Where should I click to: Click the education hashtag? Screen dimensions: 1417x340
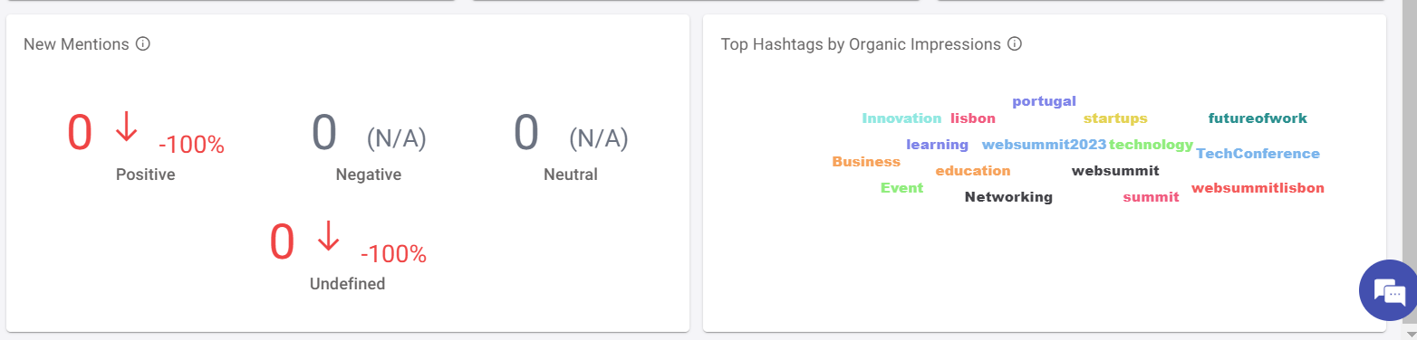tap(973, 171)
